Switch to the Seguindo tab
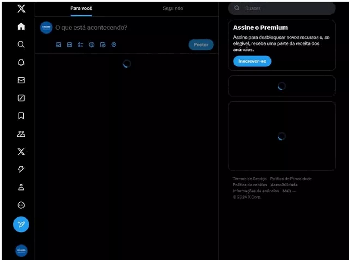 pyautogui.click(x=173, y=8)
